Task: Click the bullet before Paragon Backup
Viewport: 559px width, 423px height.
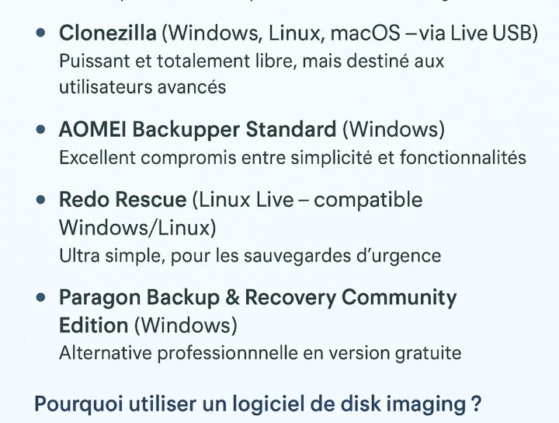Action: click(41, 297)
